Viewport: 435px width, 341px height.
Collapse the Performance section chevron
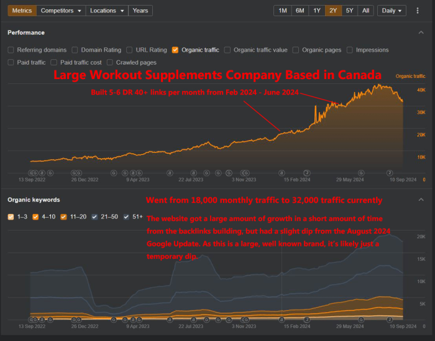[x=421, y=32]
